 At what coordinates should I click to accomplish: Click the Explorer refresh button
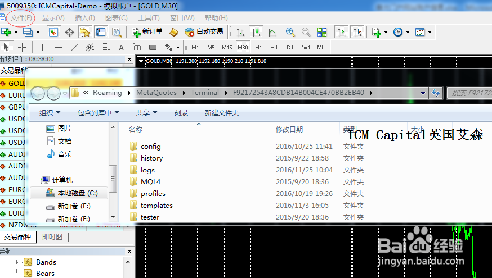(436, 93)
